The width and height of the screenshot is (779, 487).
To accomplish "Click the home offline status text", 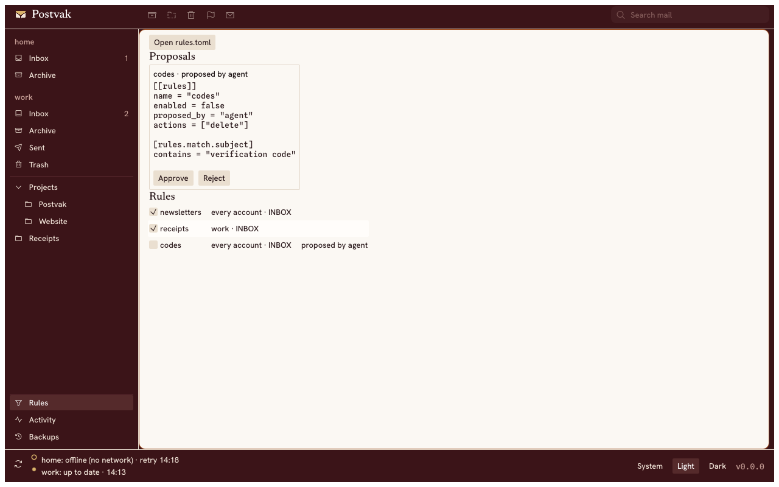I will click(x=110, y=460).
